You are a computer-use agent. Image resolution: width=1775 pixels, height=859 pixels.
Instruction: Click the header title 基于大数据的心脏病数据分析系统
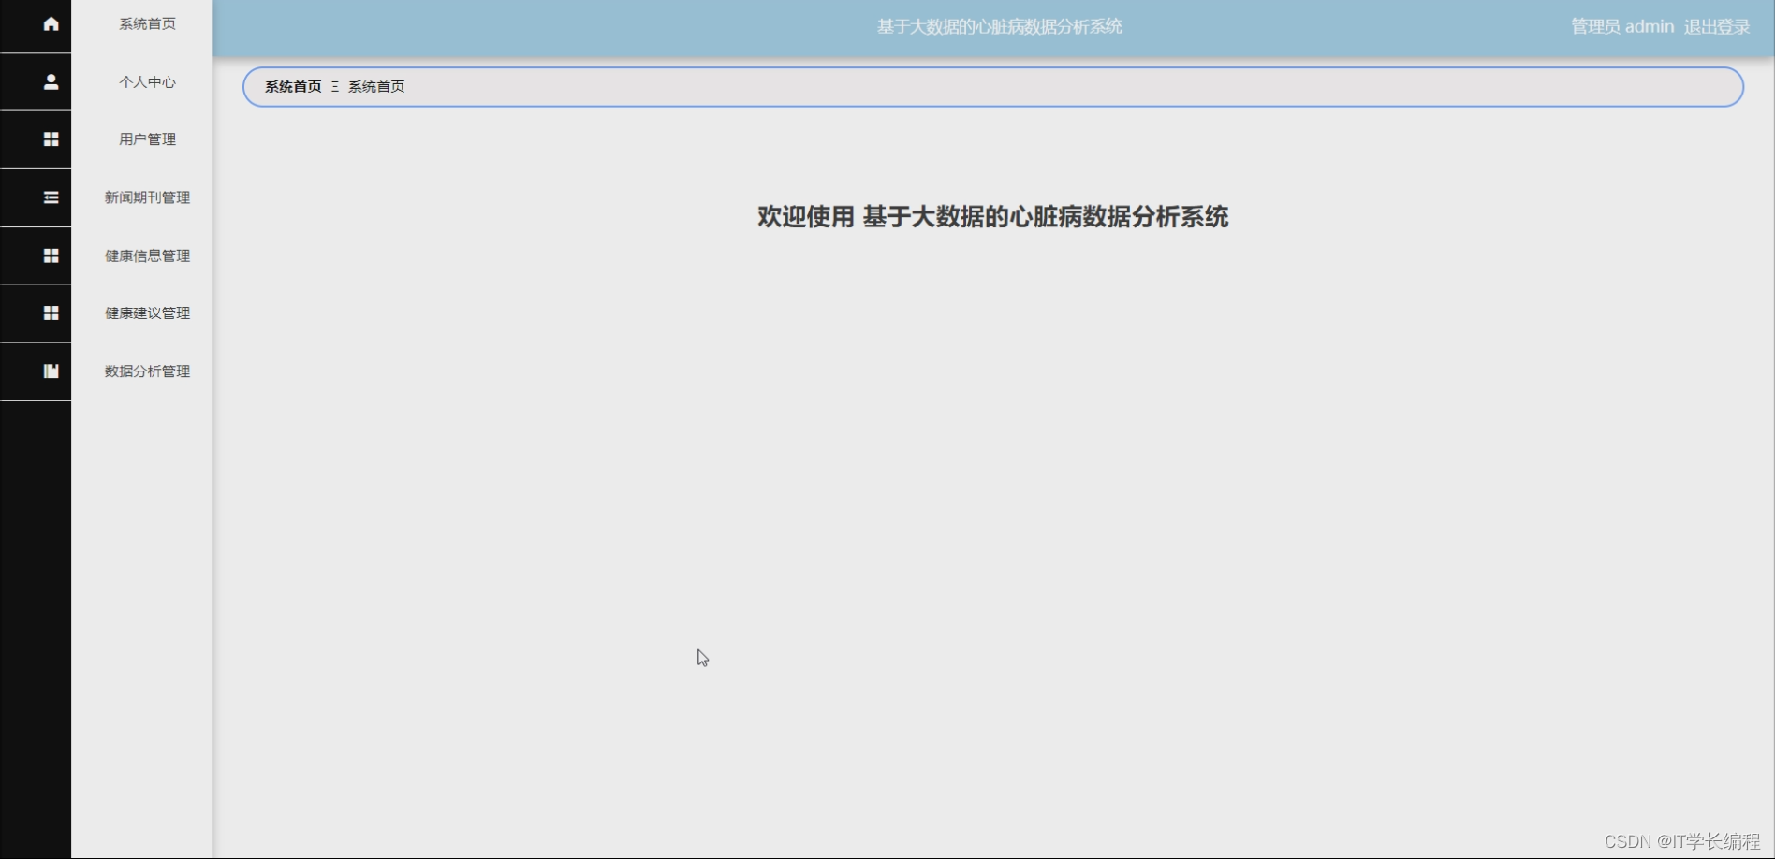coord(999,27)
